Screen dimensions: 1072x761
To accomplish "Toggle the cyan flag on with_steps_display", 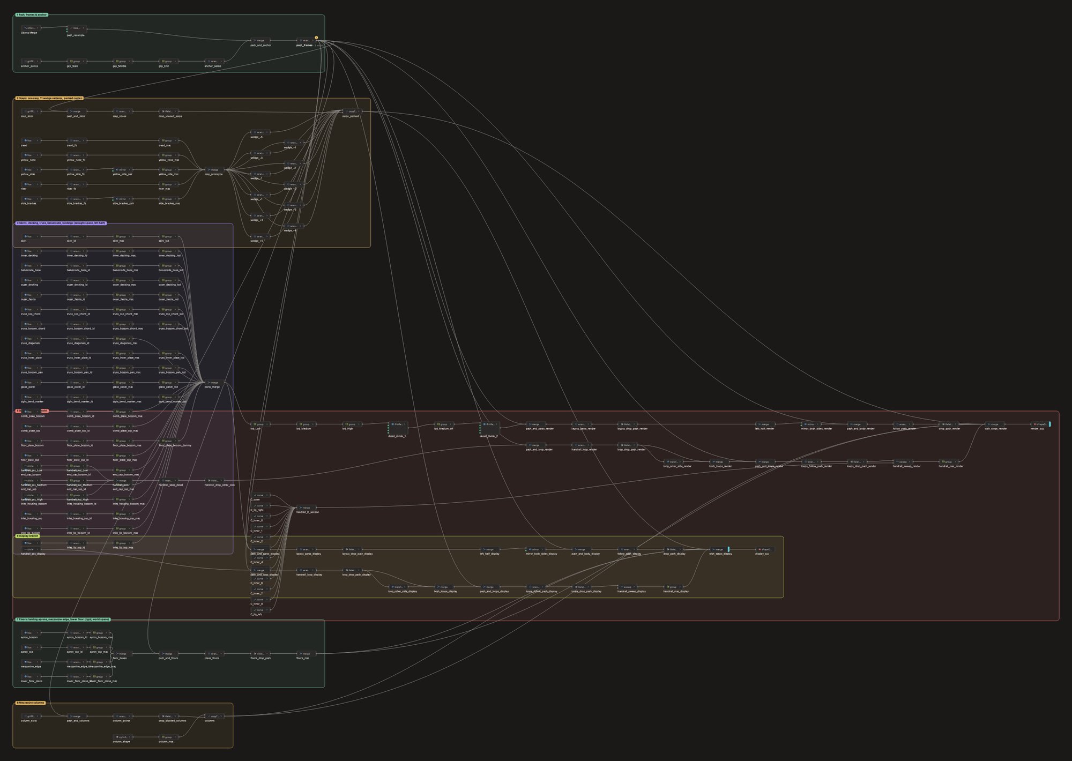I will [x=729, y=549].
